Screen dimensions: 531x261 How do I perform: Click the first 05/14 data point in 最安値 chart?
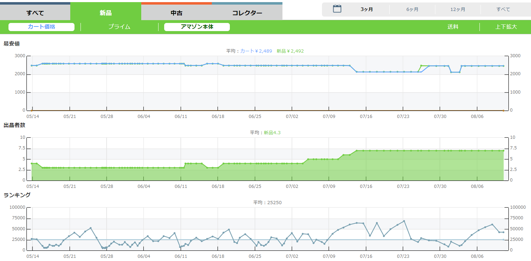tap(32, 65)
